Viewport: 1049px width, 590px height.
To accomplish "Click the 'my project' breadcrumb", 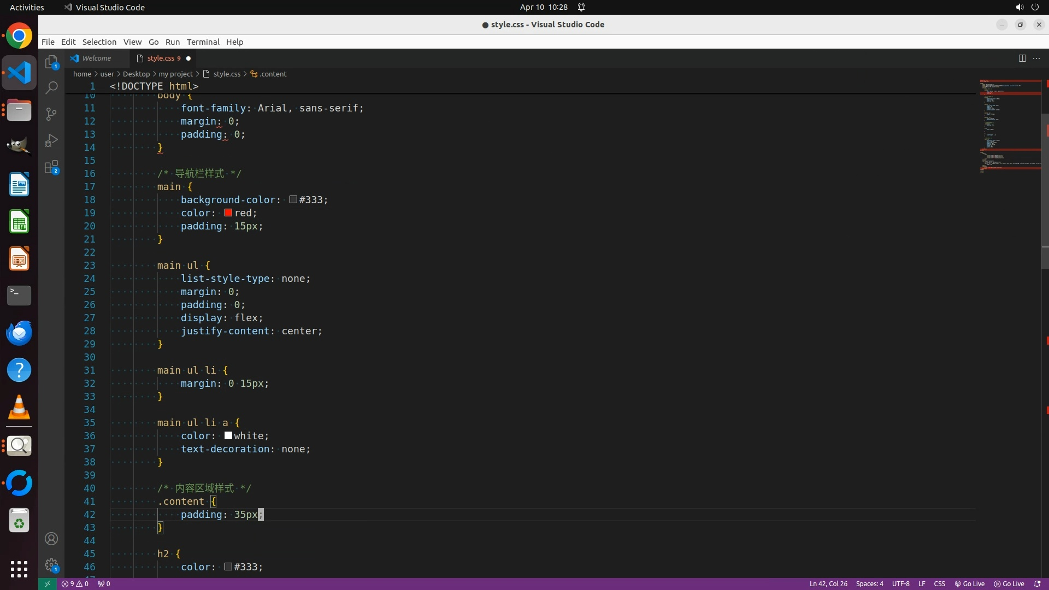I will click(175, 74).
